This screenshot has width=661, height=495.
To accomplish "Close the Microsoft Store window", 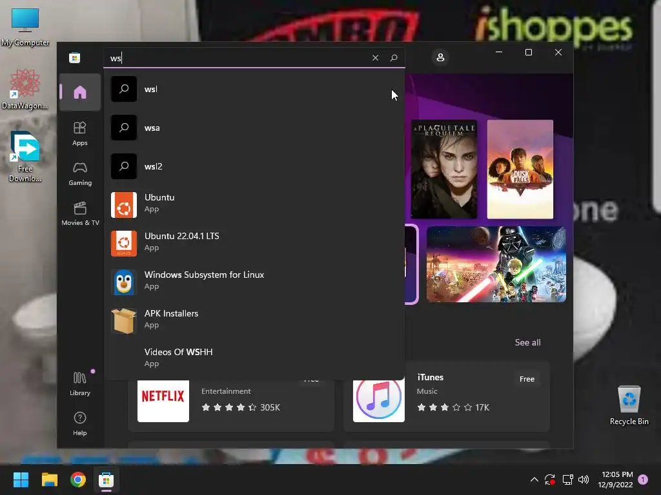I will pos(558,52).
